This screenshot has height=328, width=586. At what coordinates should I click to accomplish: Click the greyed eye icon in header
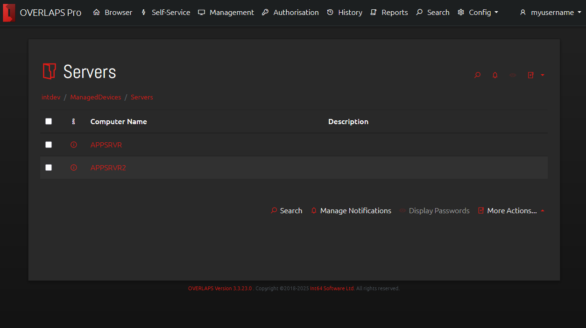coord(513,75)
